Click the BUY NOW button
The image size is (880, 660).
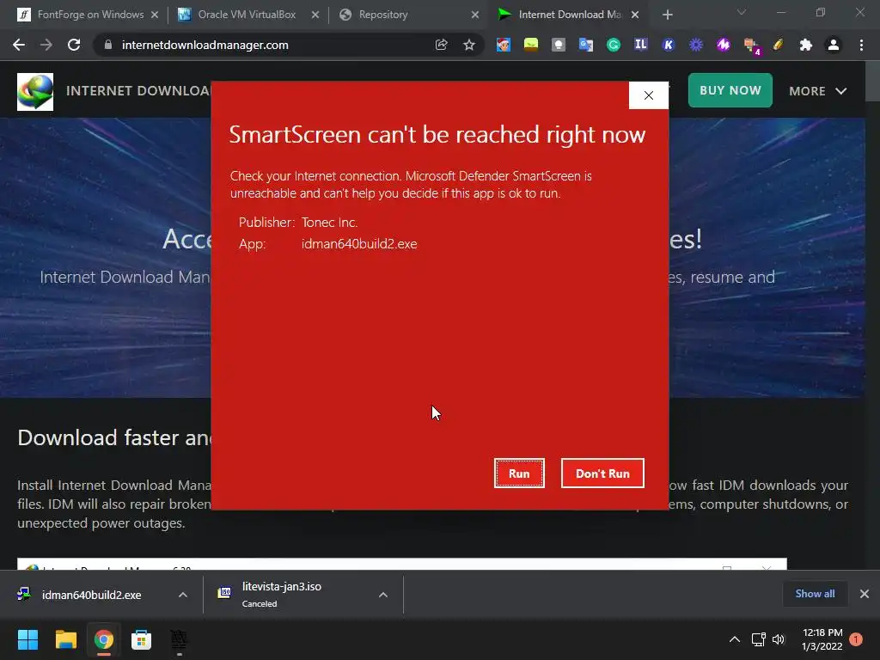click(x=730, y=90)
